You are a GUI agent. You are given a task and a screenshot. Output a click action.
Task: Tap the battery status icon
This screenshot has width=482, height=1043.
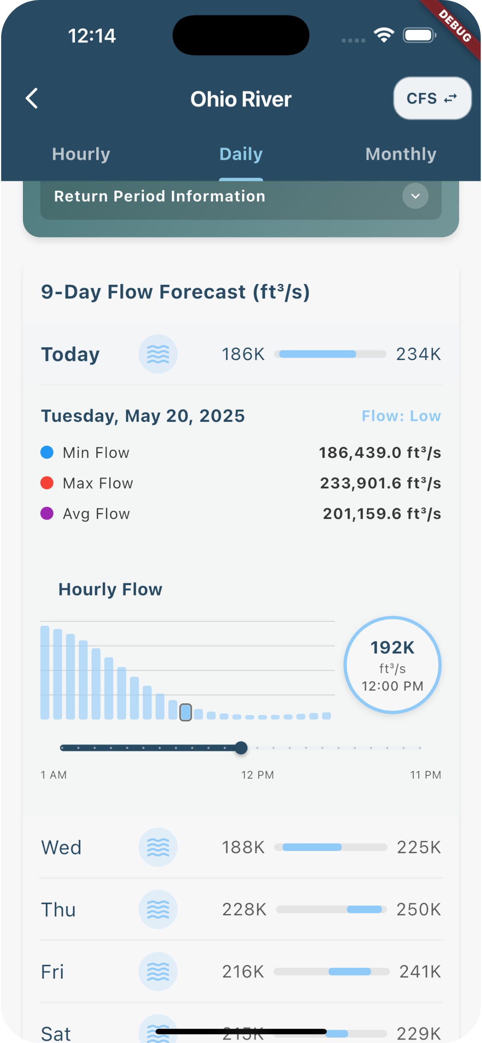[419, 35]
